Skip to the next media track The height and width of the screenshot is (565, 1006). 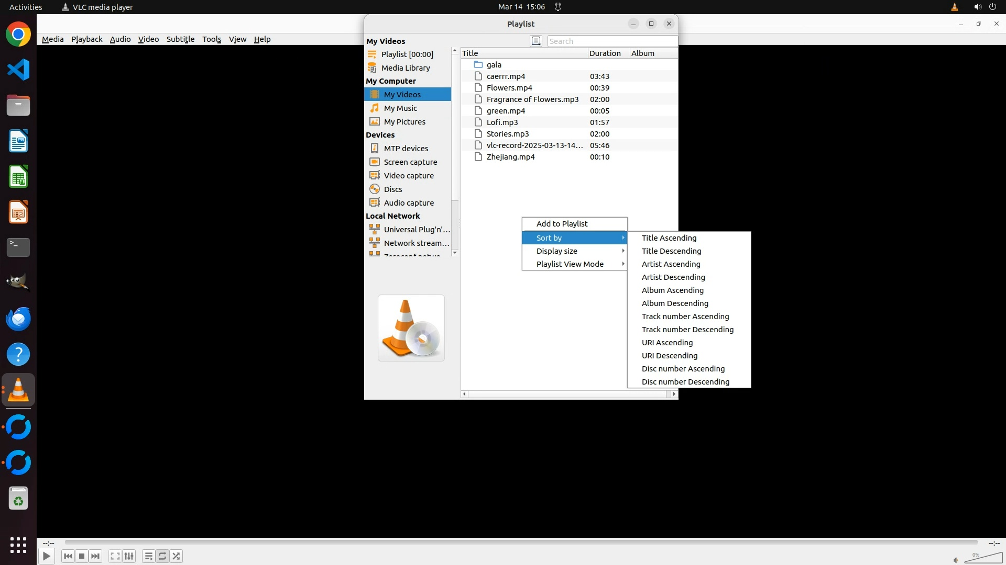pyautogui.click(x=95, y=556)
